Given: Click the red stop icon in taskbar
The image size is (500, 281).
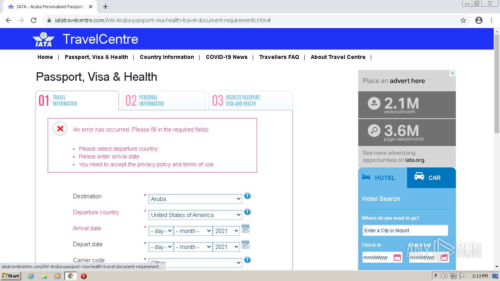Looking at the screenshot, I should tap(84, 276).
